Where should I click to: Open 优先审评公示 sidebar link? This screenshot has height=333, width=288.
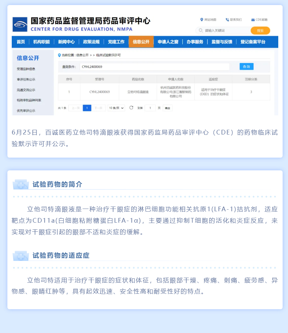pyautogui.click(x=26, y=111)
